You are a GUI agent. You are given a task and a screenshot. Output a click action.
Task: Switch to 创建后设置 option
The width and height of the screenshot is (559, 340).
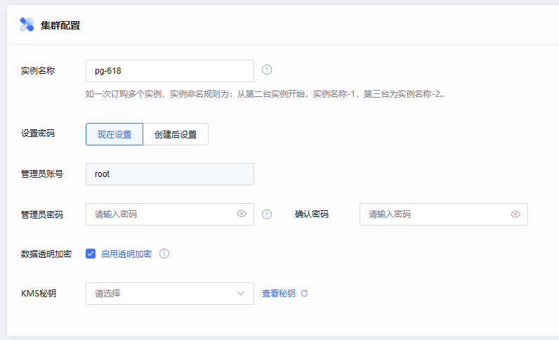[x=176, y=135]
